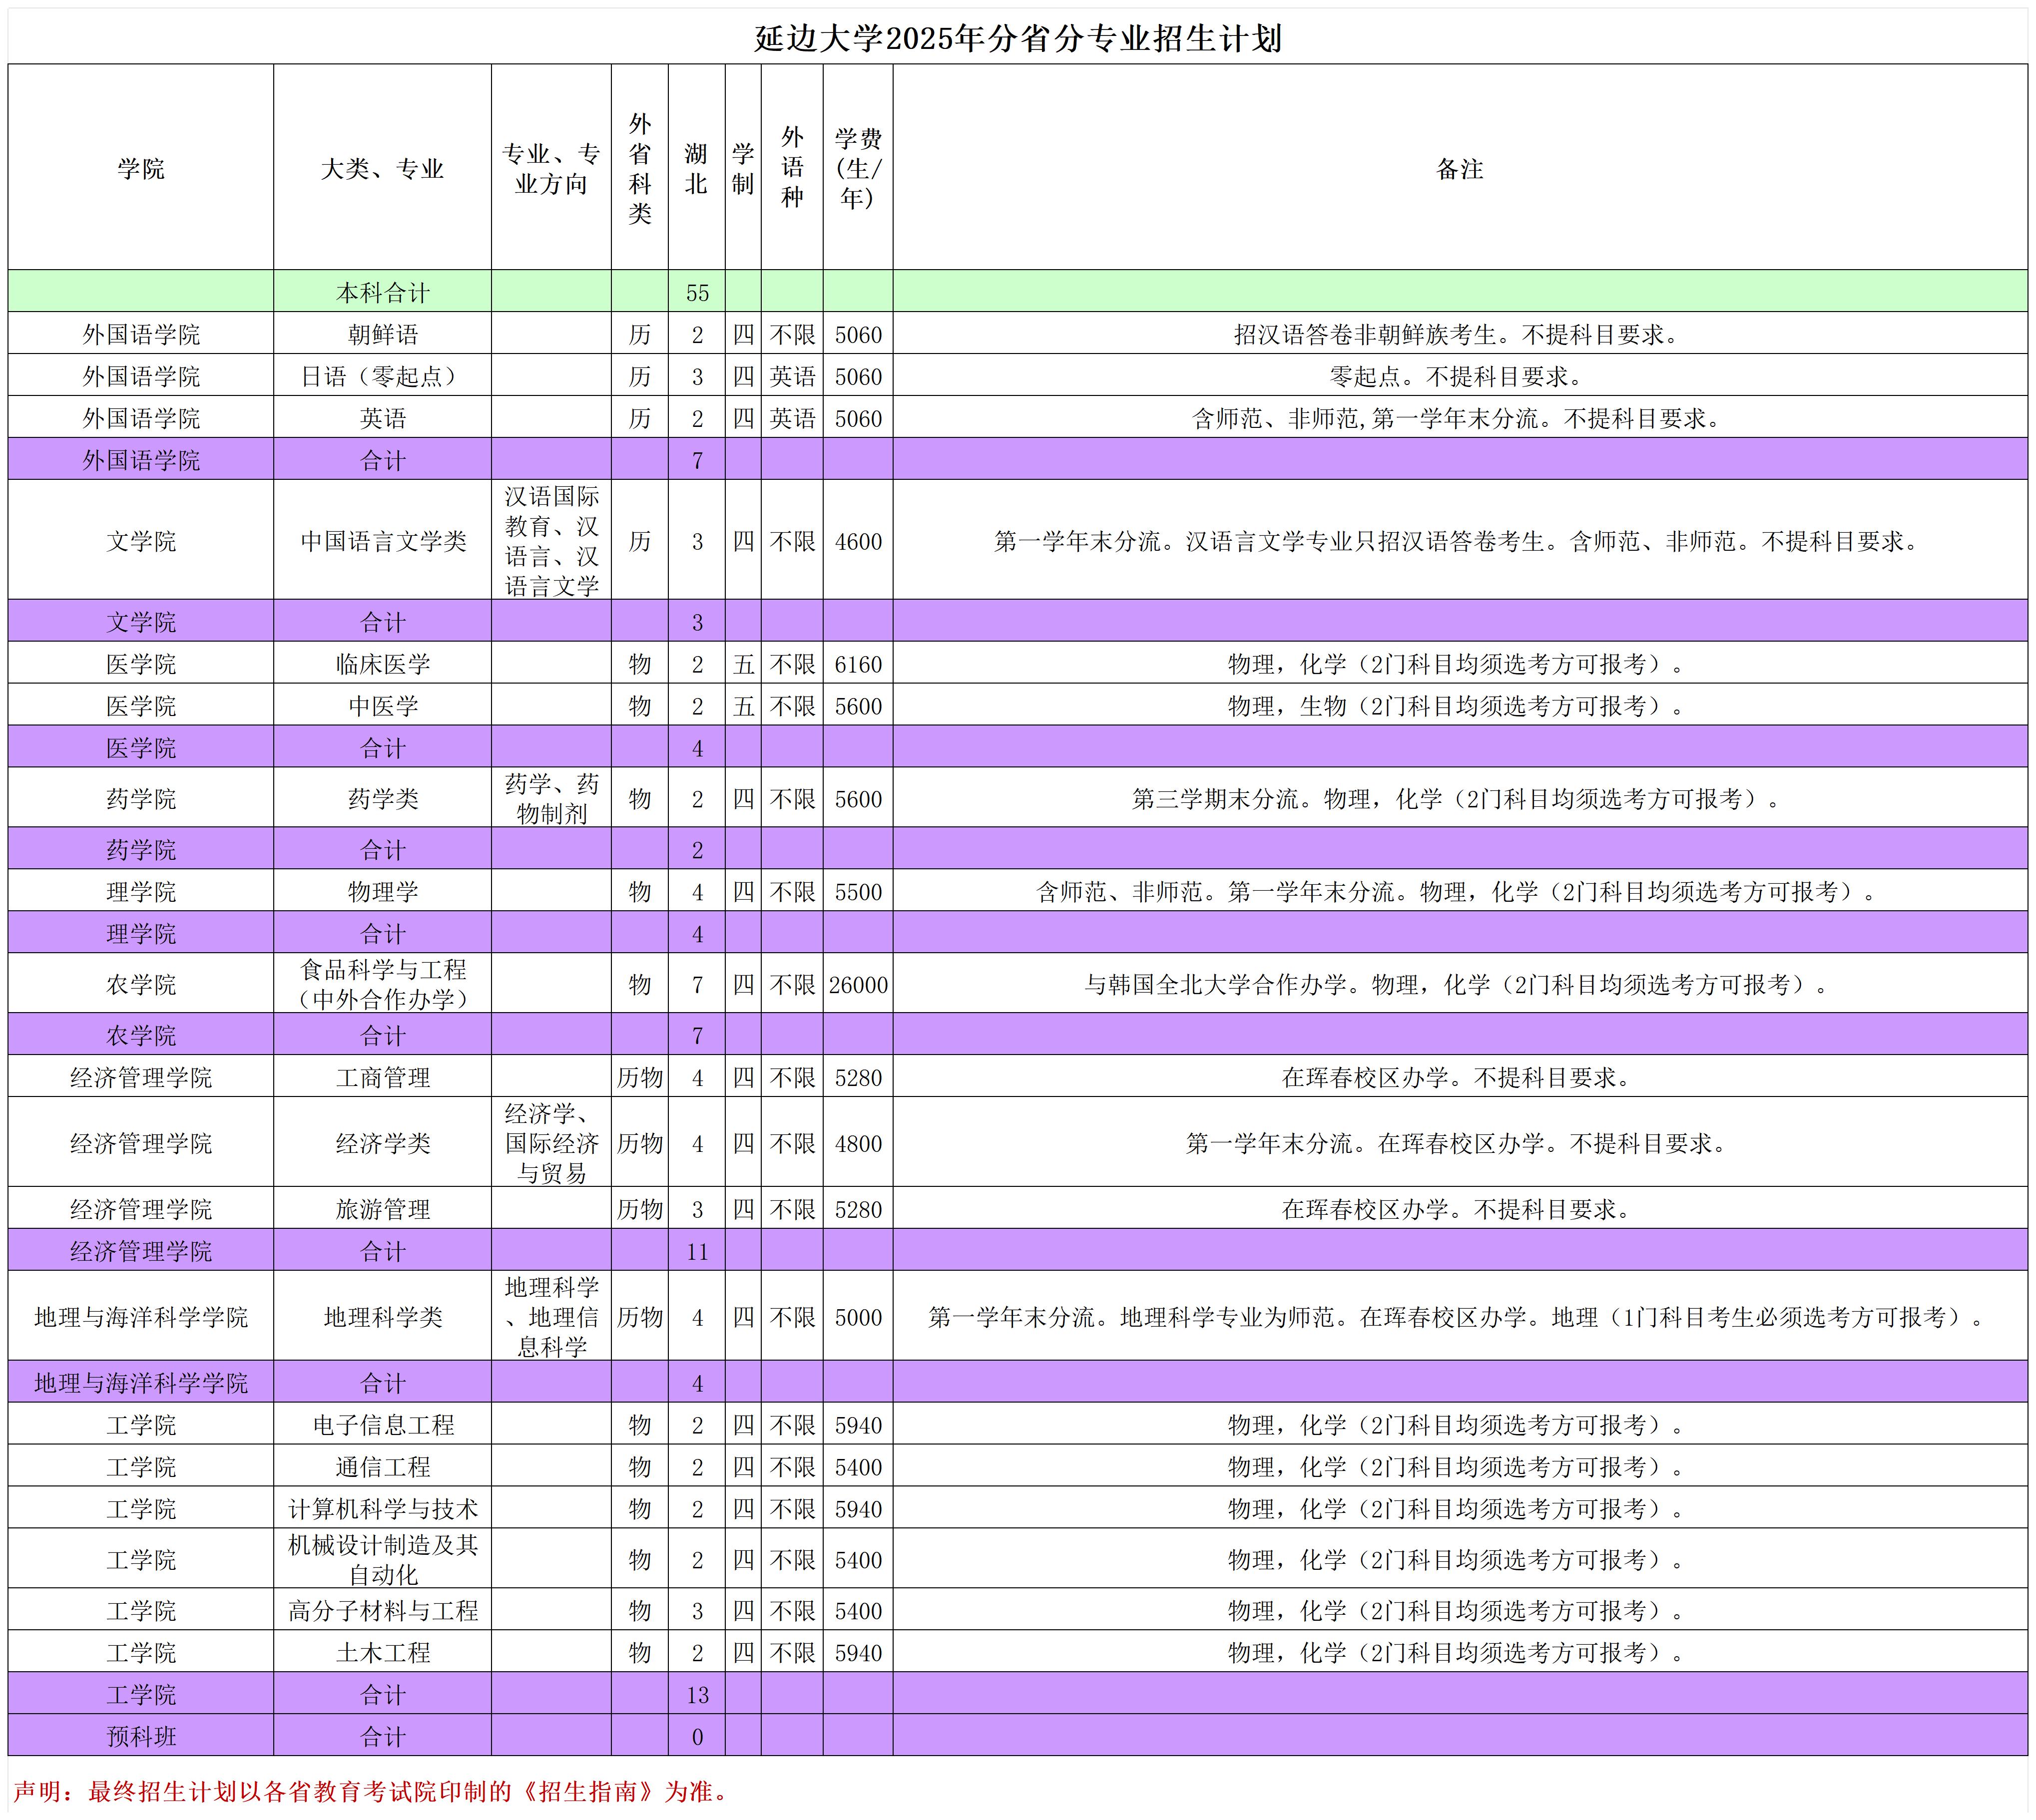Viewport: 2036px width, 1820px height.
Task: Click the title 延边大学2025年分省分专业招生计划
Action: [1018, 39]
